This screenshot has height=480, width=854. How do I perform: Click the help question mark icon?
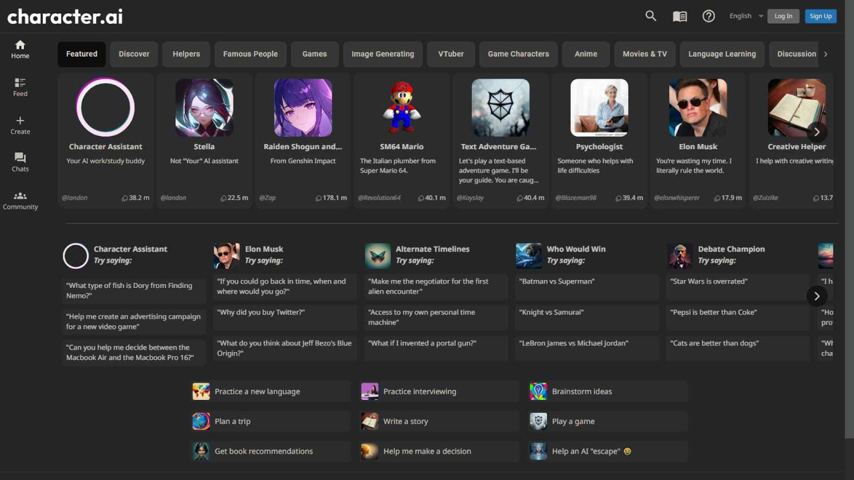709,16
